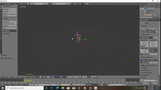Image resolution: width=161 pixels, height=90 pixels.
Task: Jump to the first frame
Action: pos(73,85)
